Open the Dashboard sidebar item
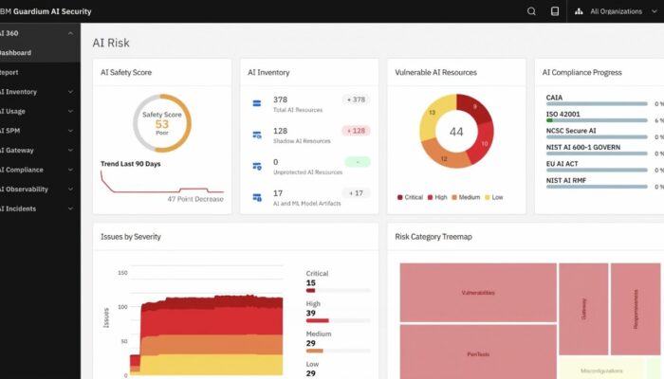The height and width of the screenshot is (379, 664). 40,53
